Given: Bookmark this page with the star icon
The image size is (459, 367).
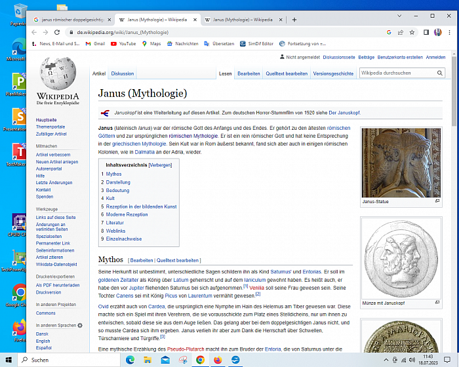Looking at the screenshot, I should (x=412, y=32).
